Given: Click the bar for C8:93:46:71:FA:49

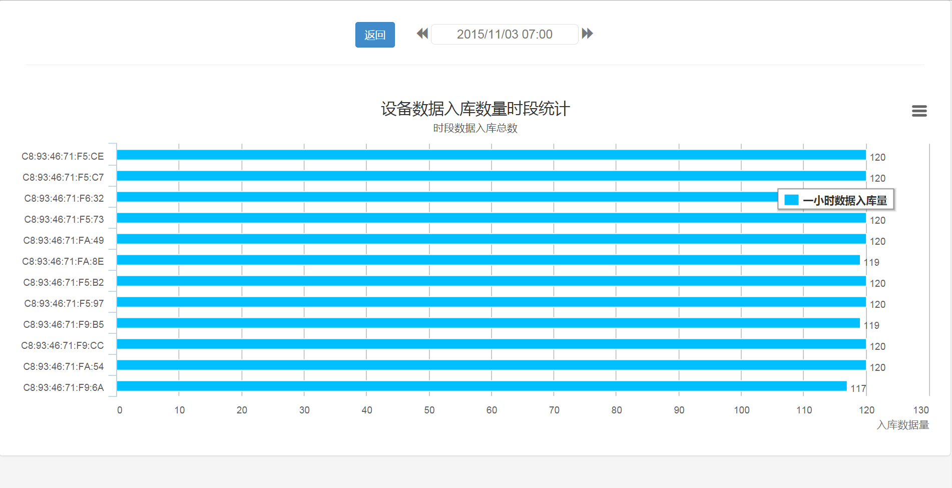Looking at the screenshot, I should tap(491, 239).
